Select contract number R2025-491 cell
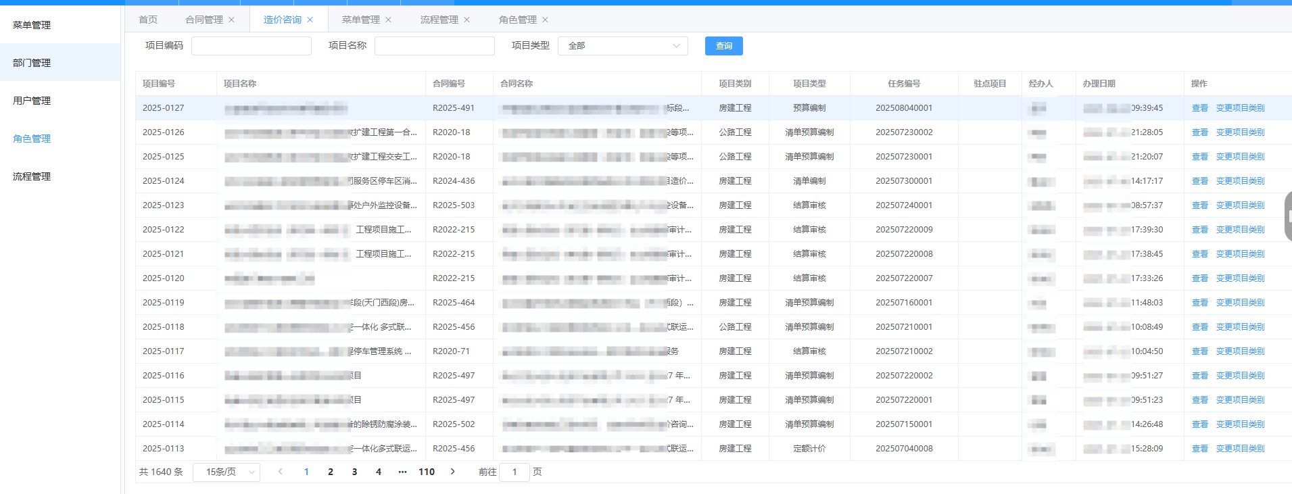 pyautogui.click(x=454, y=108)
